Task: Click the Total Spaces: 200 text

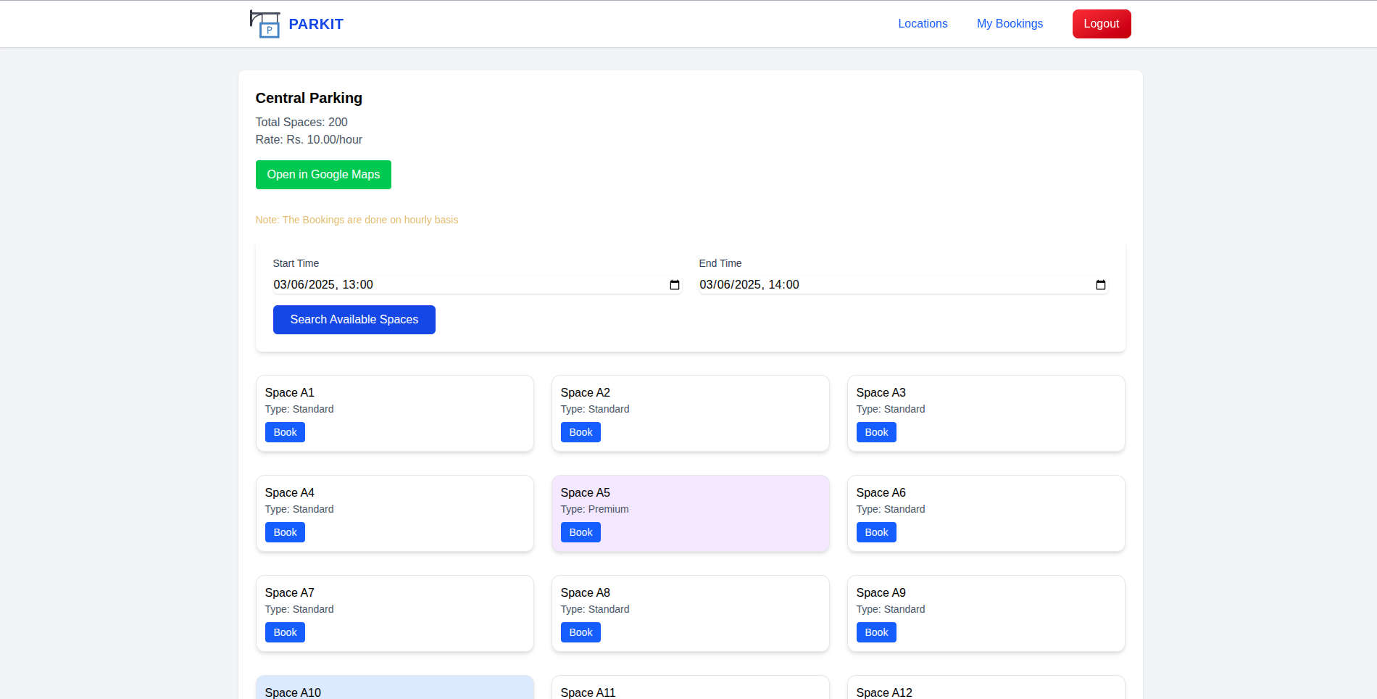Action: tap(301, 122)
